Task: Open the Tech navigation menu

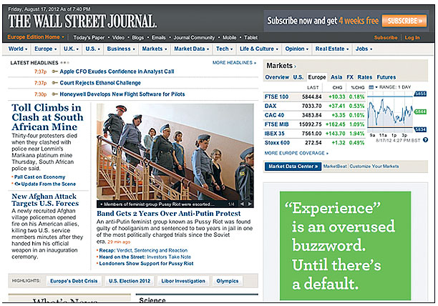Action: (223, 49)
